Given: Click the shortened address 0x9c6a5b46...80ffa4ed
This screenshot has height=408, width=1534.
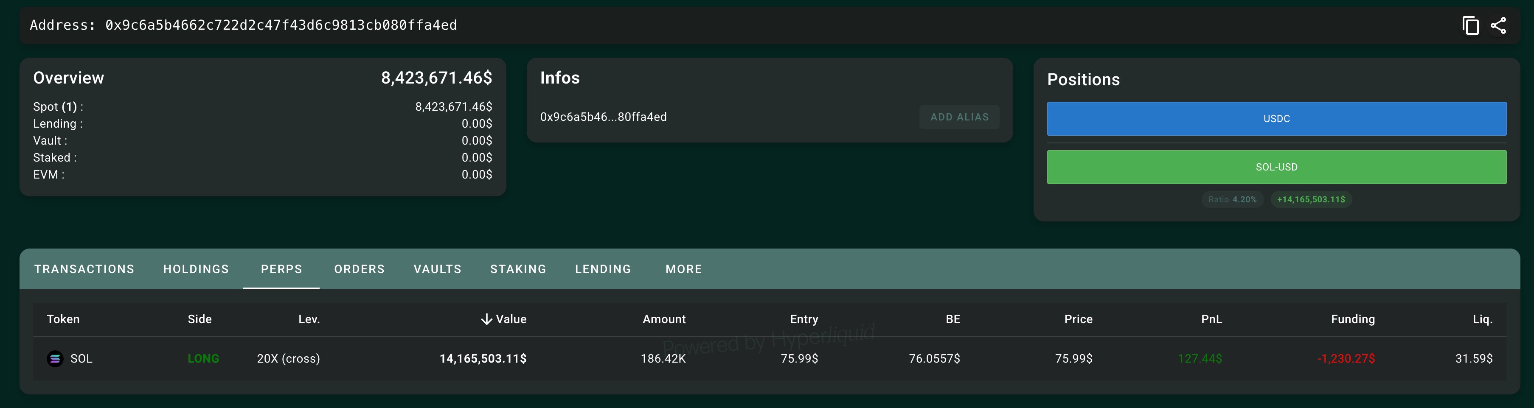Looking at the screenshot, I should coord(603,117).
